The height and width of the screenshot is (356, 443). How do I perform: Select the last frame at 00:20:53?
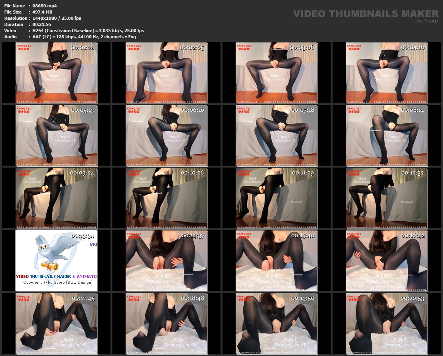click(387, 324)
